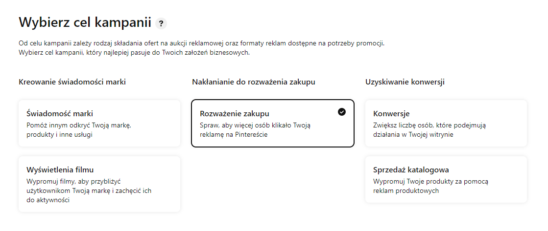The height and width of the screenshot is (231, 548).
Task: Click the 'Spraw, aby więcej osób klikało' description
Action: (255, 126)
